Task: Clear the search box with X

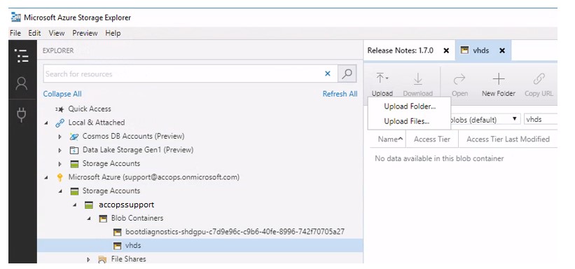Action: (328, 74)
